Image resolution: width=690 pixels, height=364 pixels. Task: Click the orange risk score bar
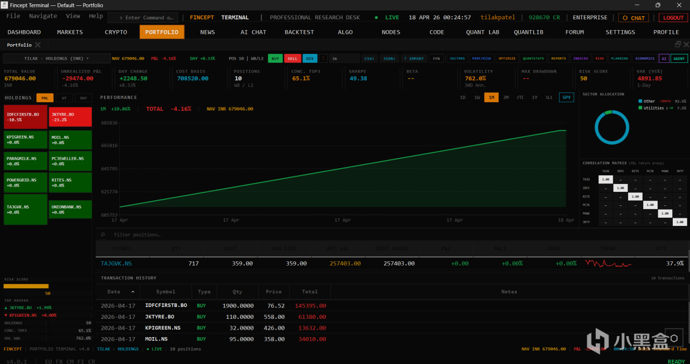pos(26,286)
